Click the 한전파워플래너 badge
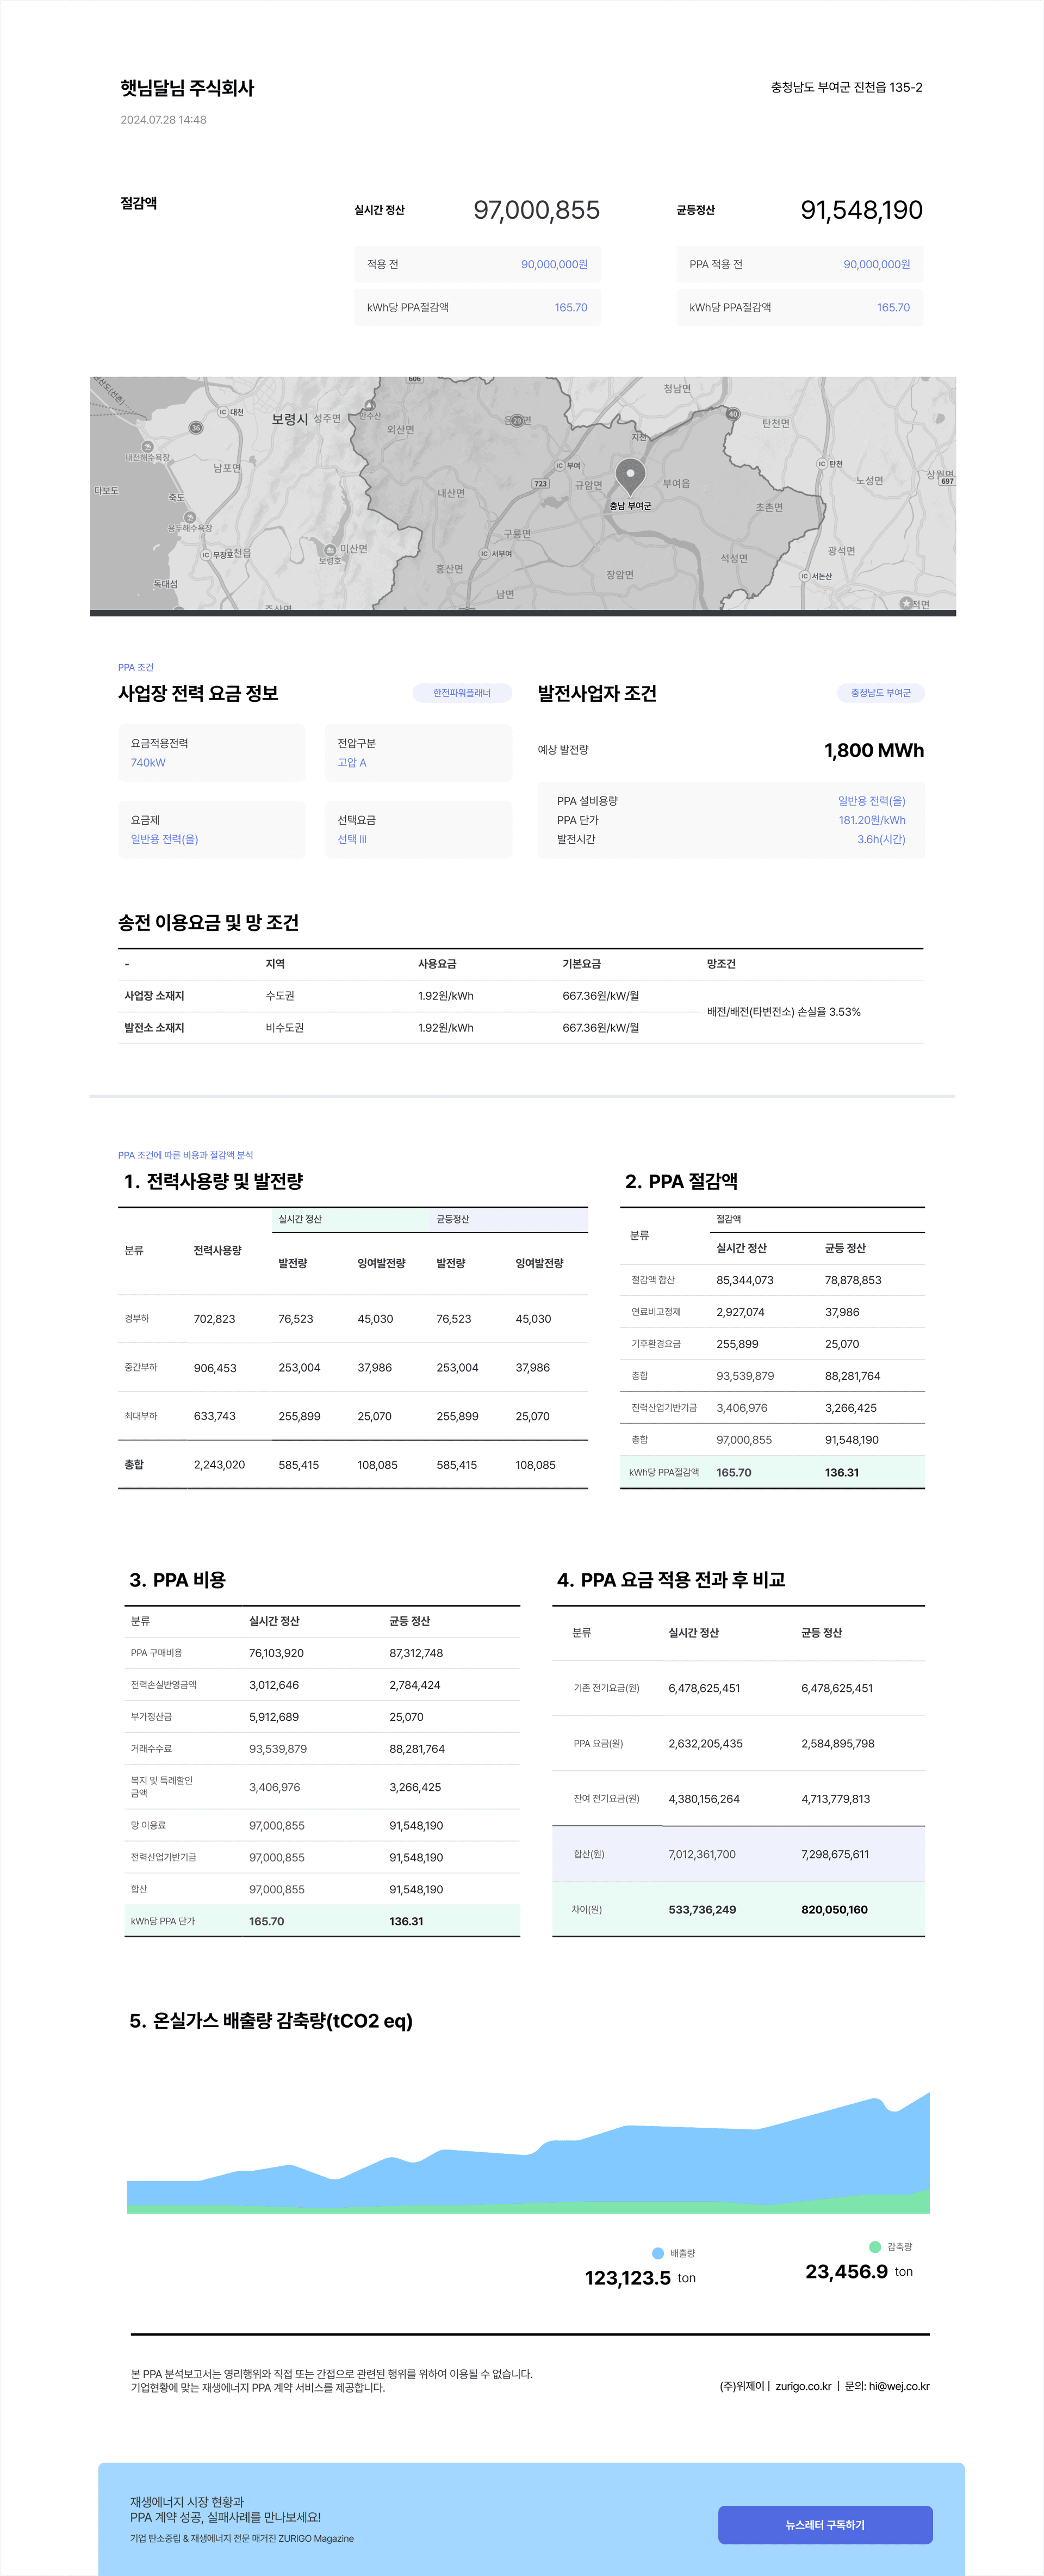Screen dimensions: 1044x2576 (462, 693)
